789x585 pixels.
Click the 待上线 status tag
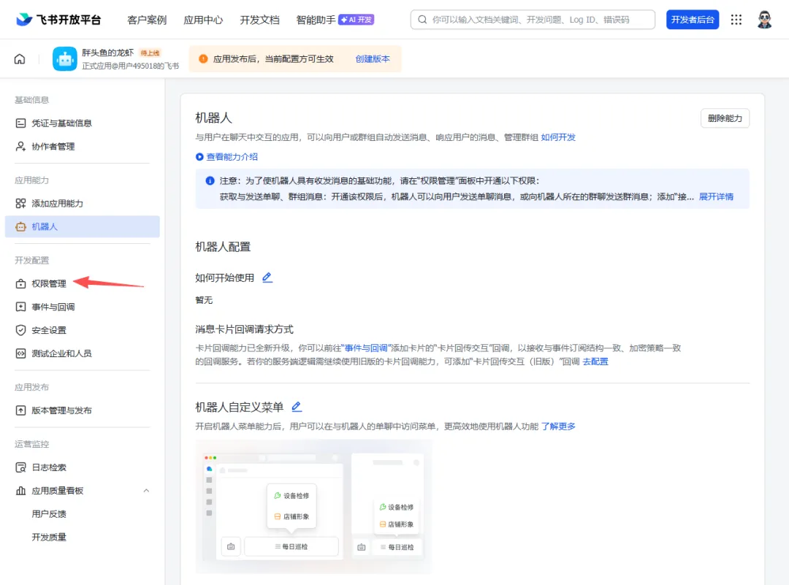tap(150, 53)
